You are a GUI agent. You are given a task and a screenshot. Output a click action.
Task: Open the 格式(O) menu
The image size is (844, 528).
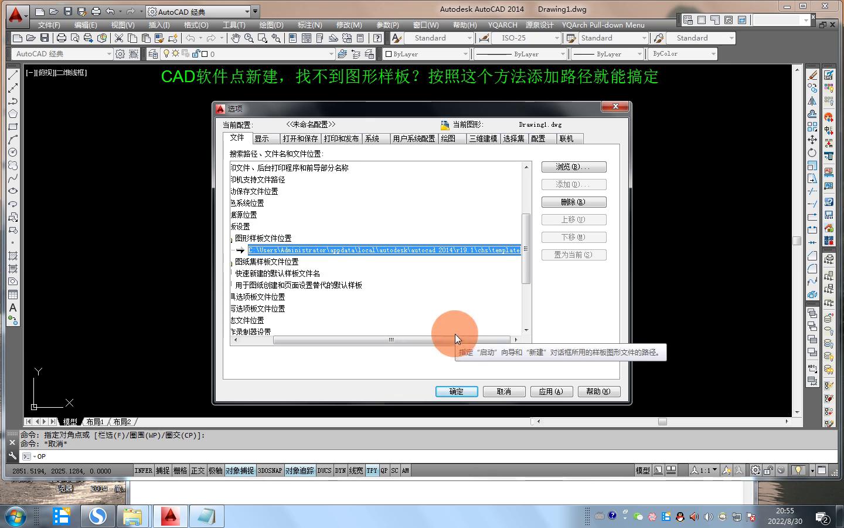[x=196, y=25]
